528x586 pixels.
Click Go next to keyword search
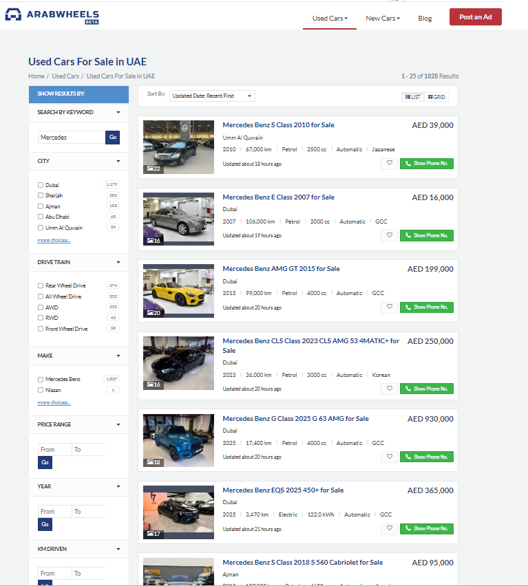pos(113,137)
